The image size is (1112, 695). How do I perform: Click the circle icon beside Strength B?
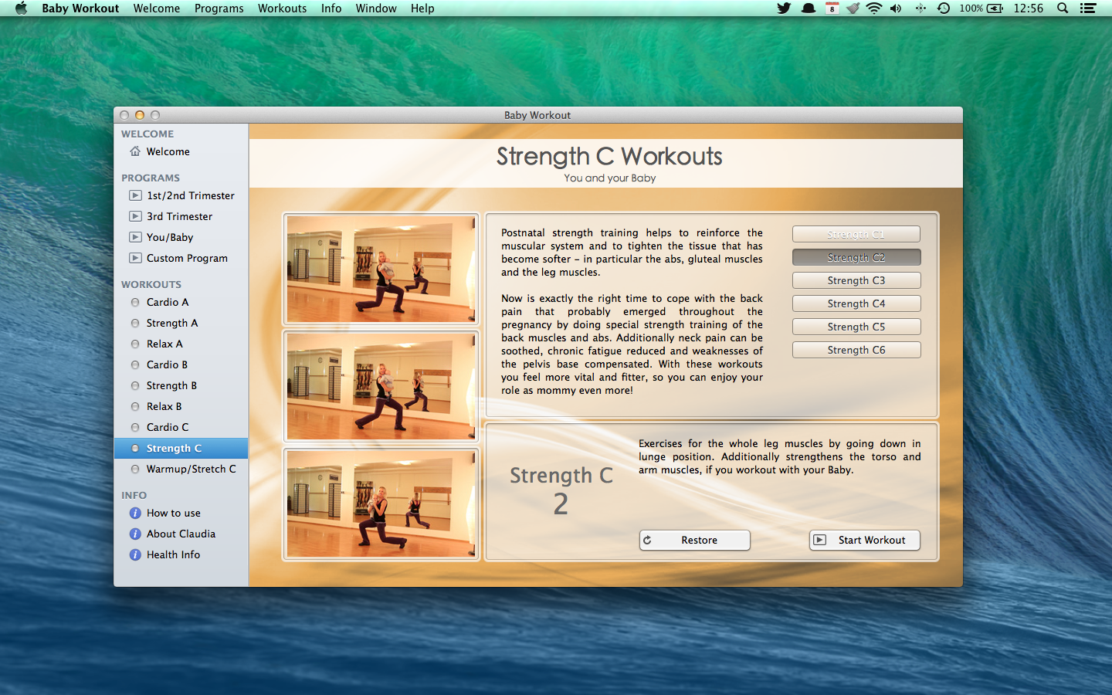(x=135, y=385)
